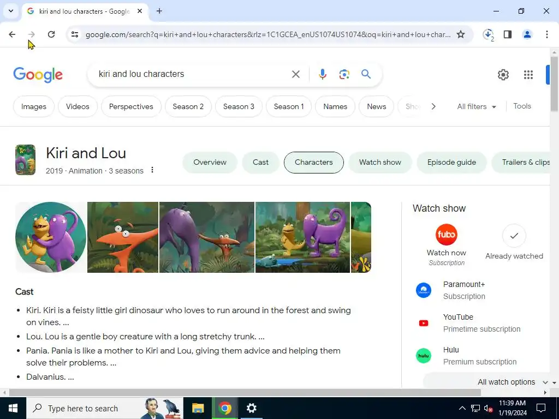
Task: Switch to Trailers & clips chip
Action: tap(521, 163)
